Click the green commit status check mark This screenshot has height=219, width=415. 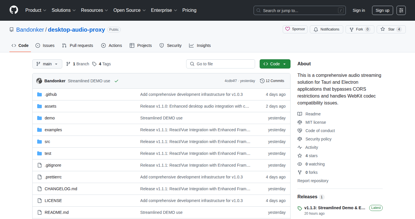pos(116,81)
